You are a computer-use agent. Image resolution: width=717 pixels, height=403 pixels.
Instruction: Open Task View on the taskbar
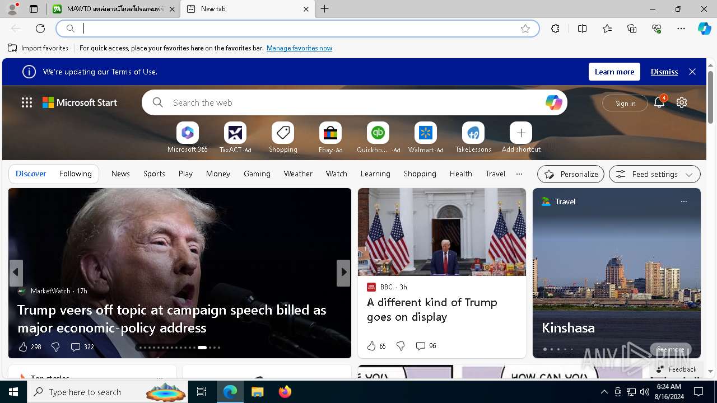pos(202,392)
